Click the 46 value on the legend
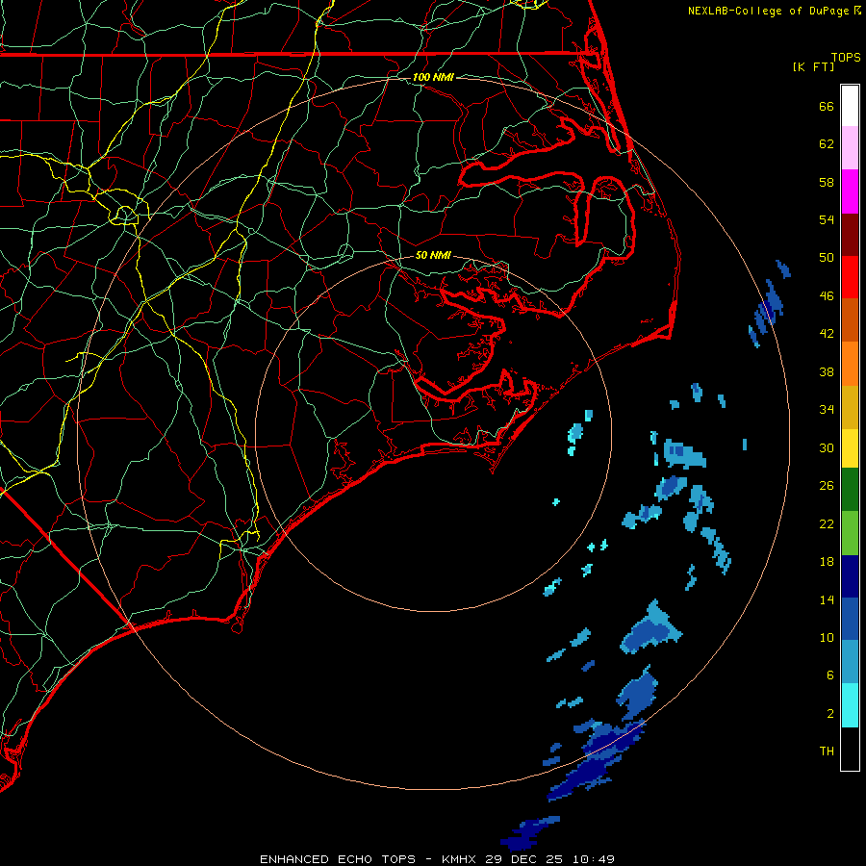Viewport: 866px width, 866px height. (827, 295)
